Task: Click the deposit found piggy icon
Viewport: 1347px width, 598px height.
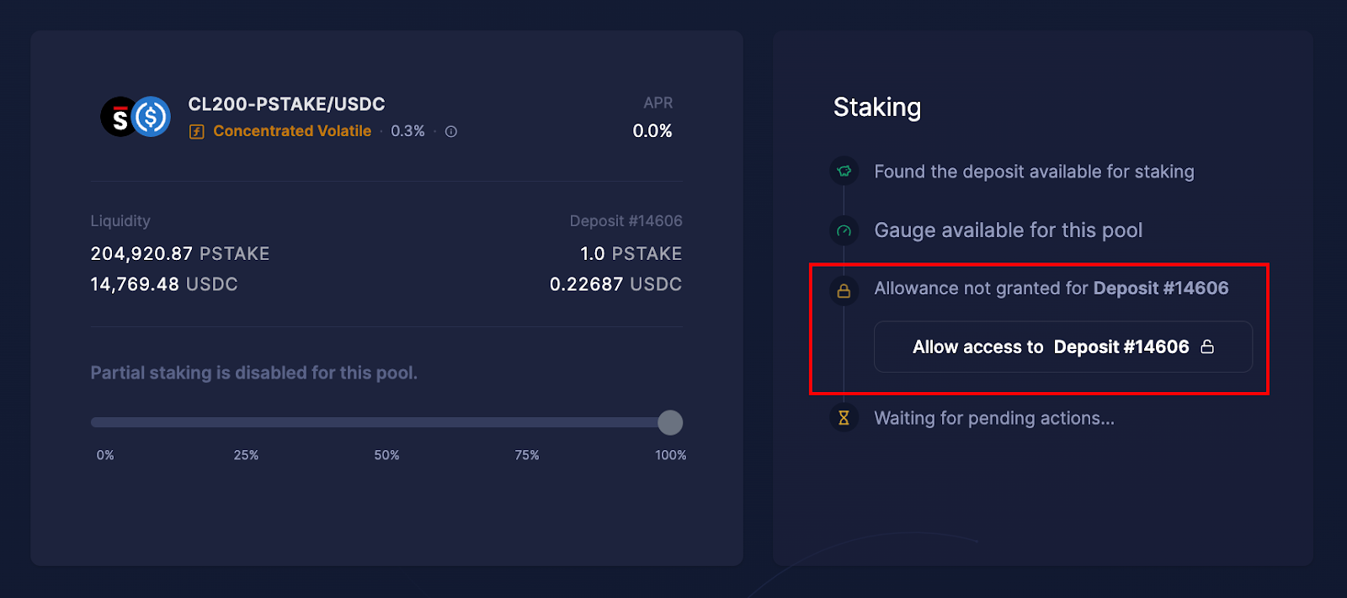Action: pyautogui.click(x=844, y=172)
